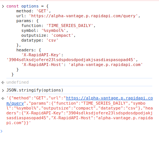
Task: Click the 'TIME_SERIES_DAILY' string in the function line
Action: 69,25
